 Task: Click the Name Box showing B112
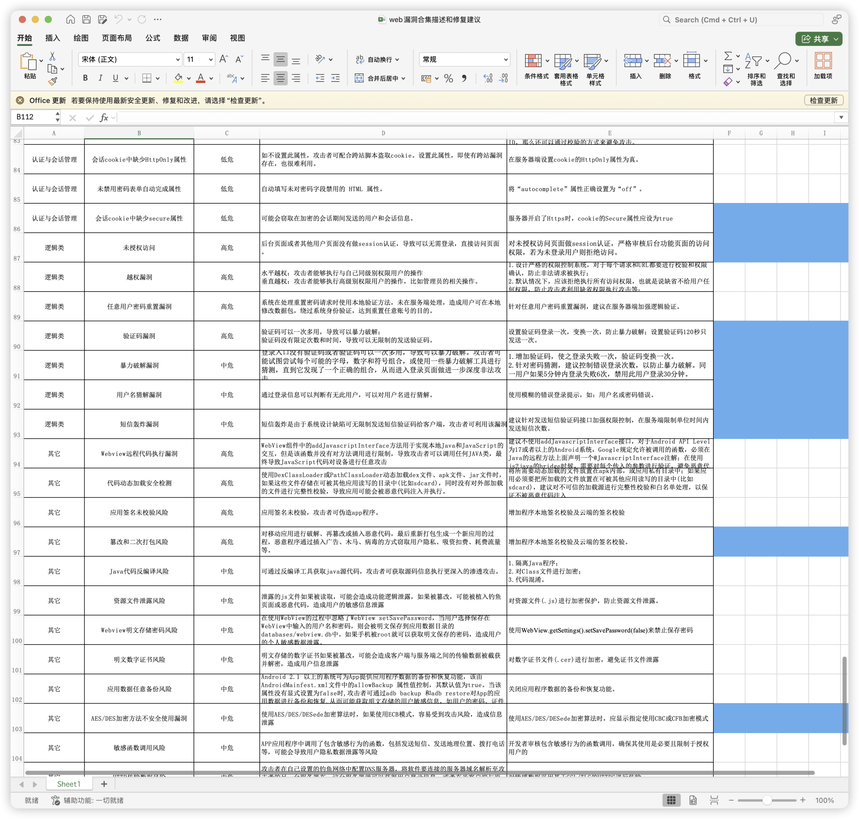[34, 117]
